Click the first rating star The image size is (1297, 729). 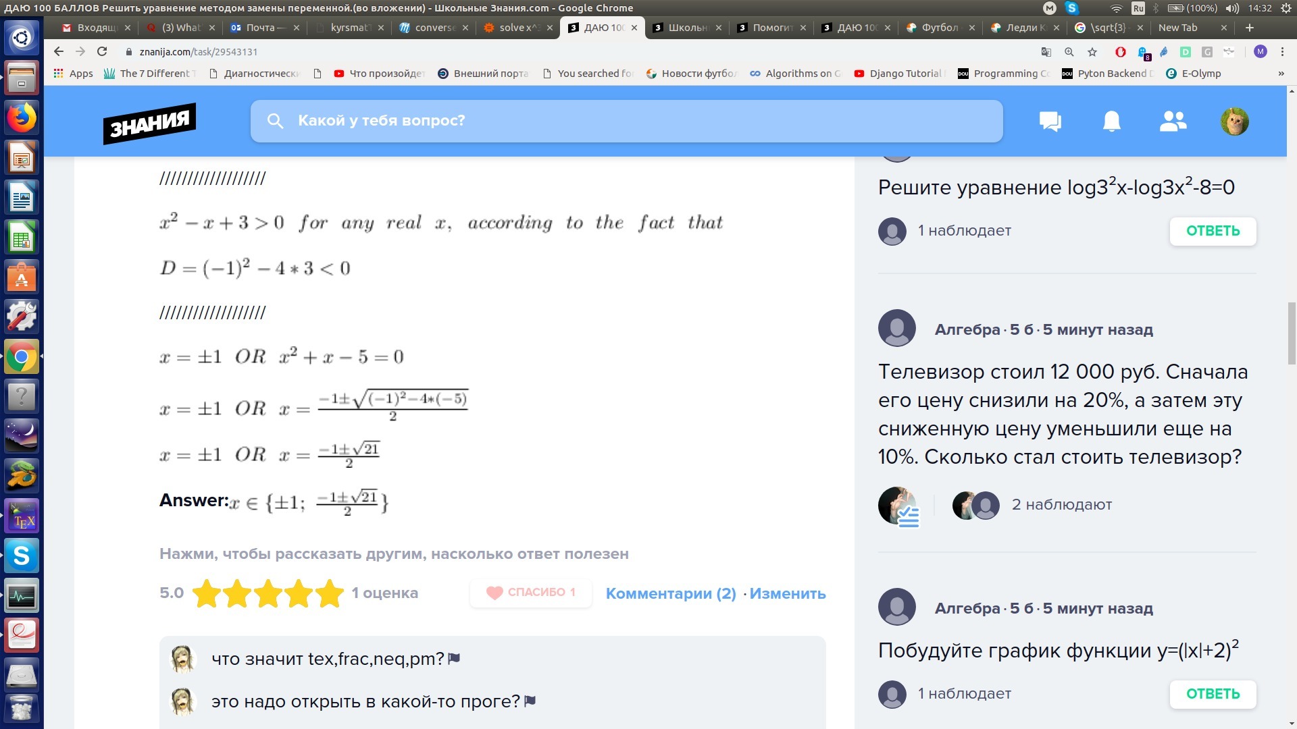coord(207,593)
